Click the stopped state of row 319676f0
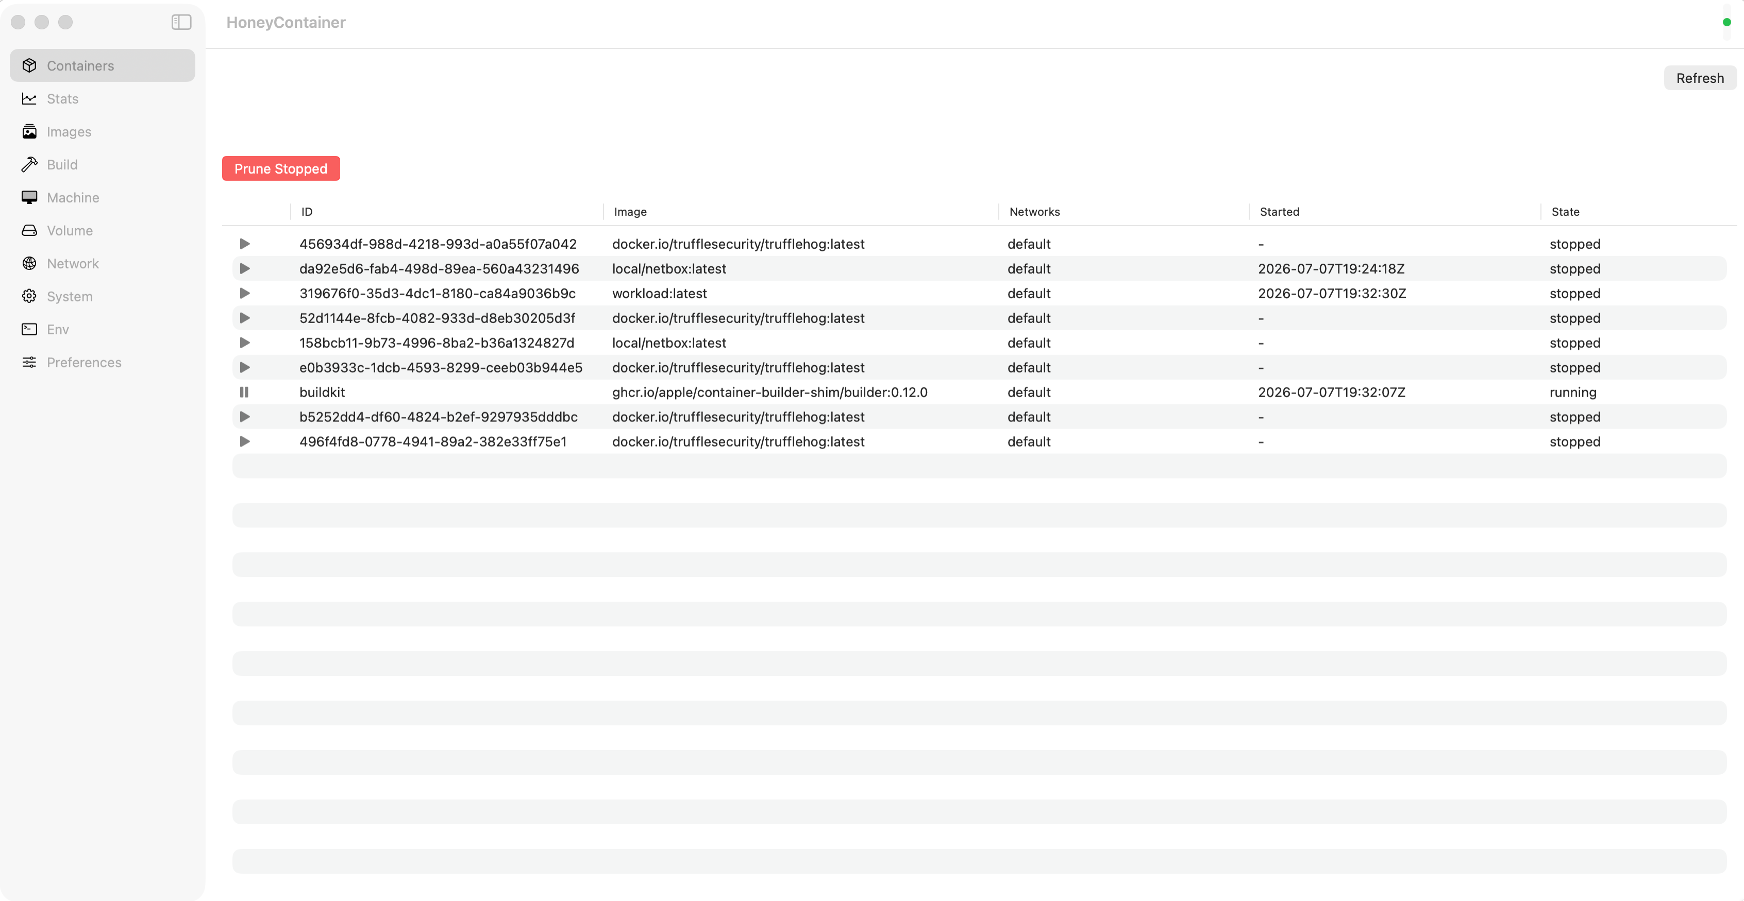Image resolution: width=1744 pixels, height=901 pixels. (x=1575, y=293)
